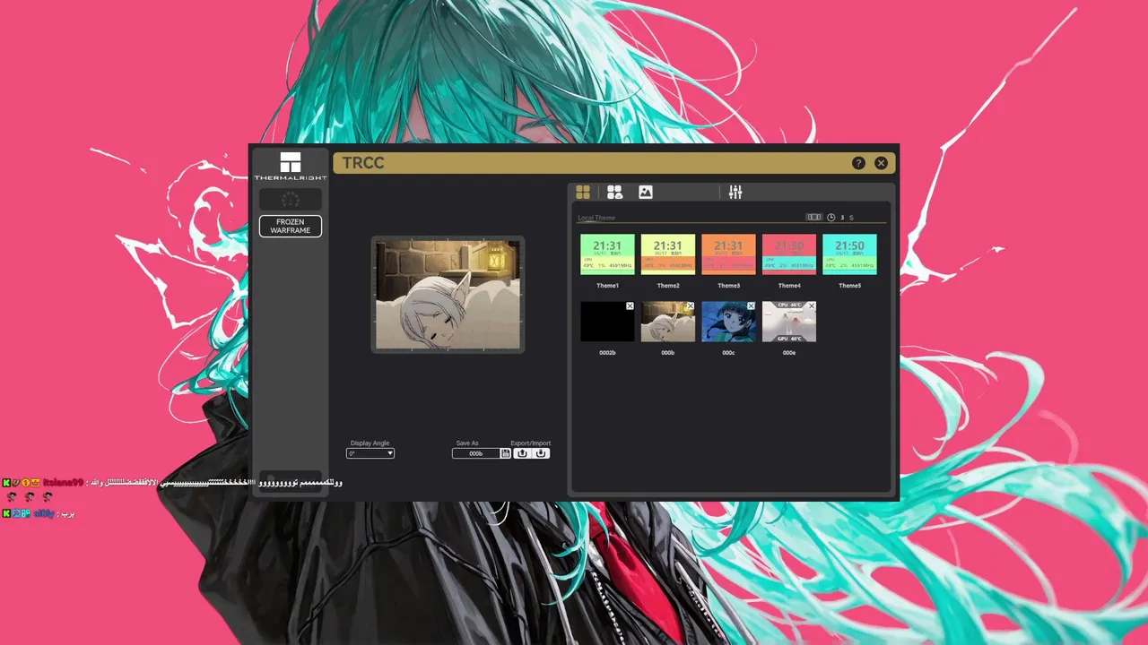Delete the 000b theme with its X
This screenshot has width=1148, height=645.
point(691,306)
